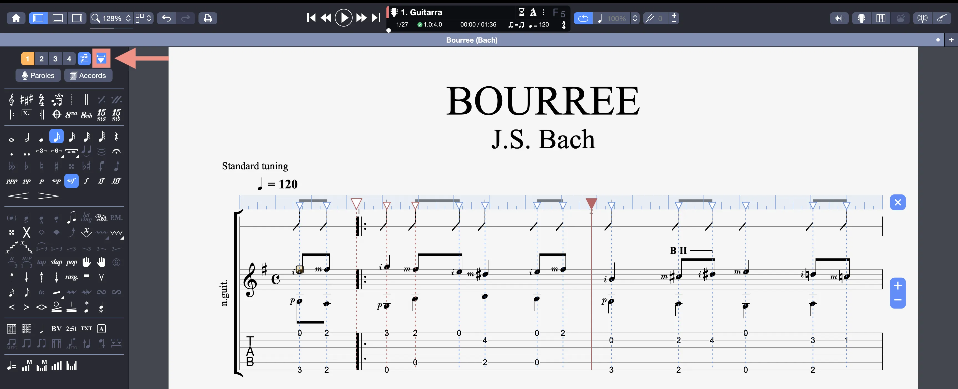
Task: Switch to voice 1
Action: [x=27, y=58]
